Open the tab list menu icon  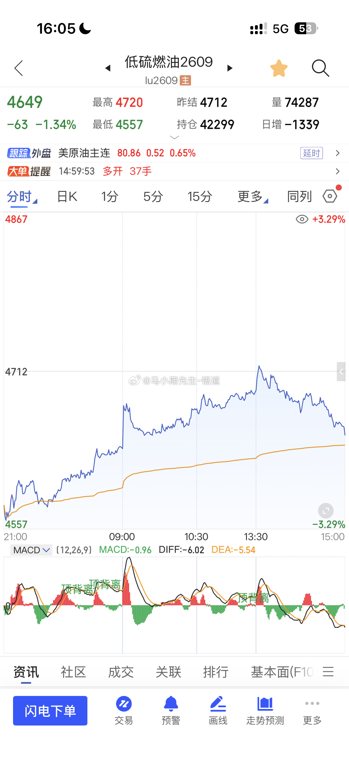[328, 672]
